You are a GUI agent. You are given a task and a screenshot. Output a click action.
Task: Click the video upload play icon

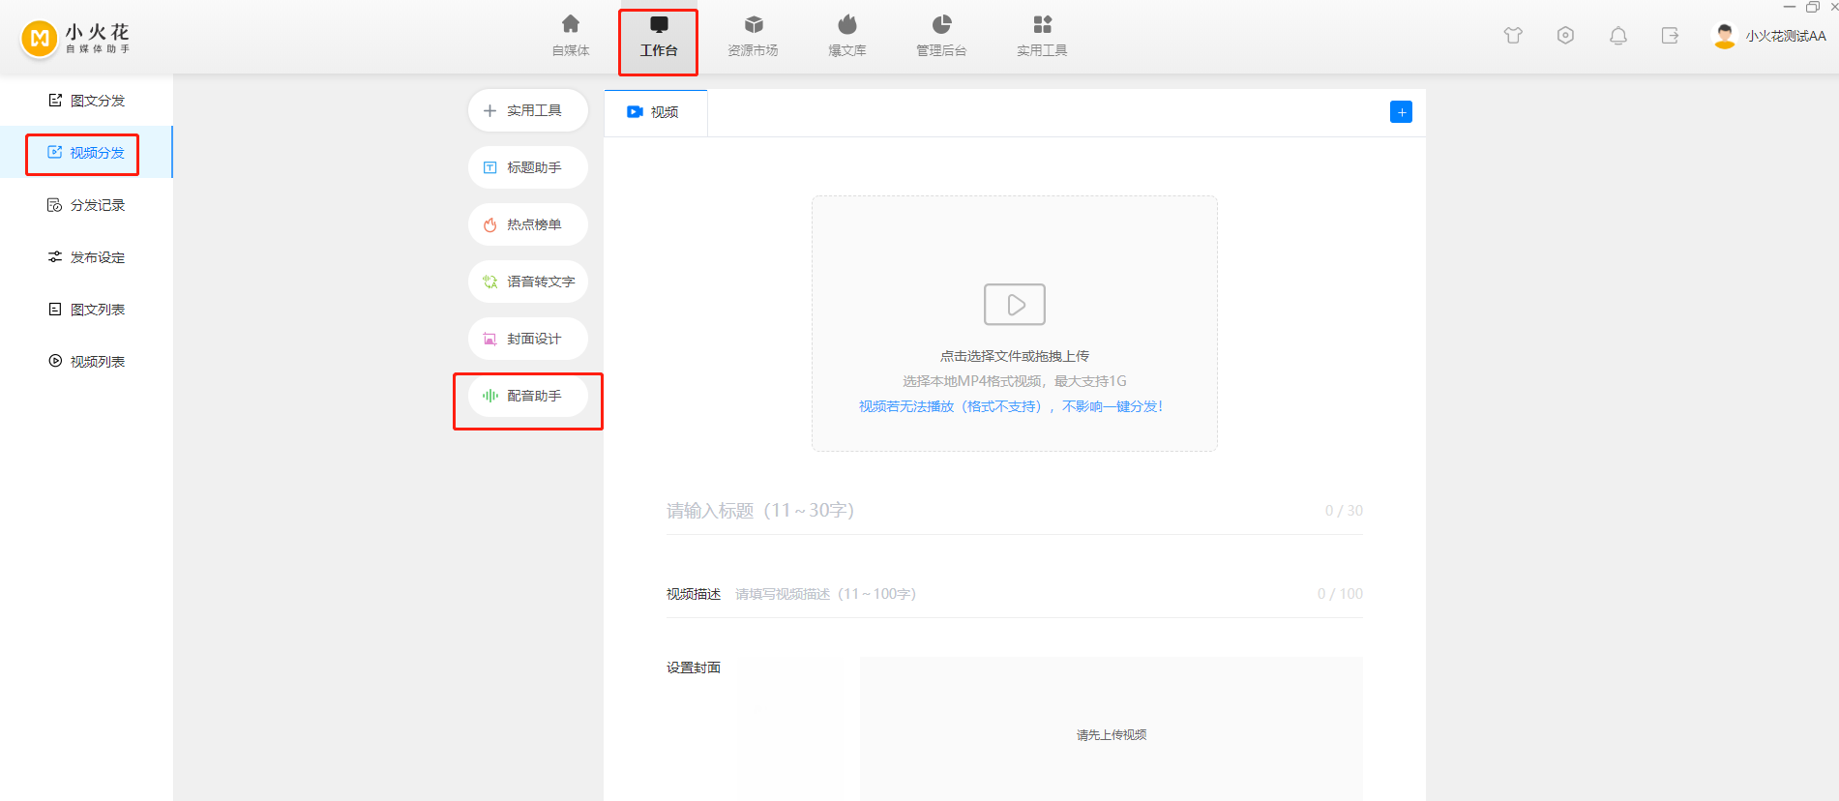coord(1014,305)
